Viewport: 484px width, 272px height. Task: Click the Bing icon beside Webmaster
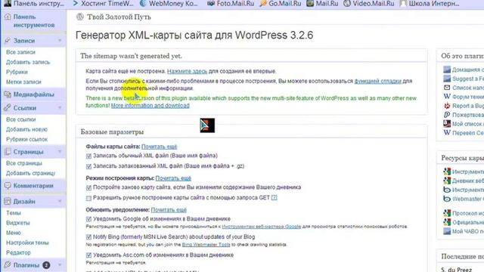pos(447,199)
